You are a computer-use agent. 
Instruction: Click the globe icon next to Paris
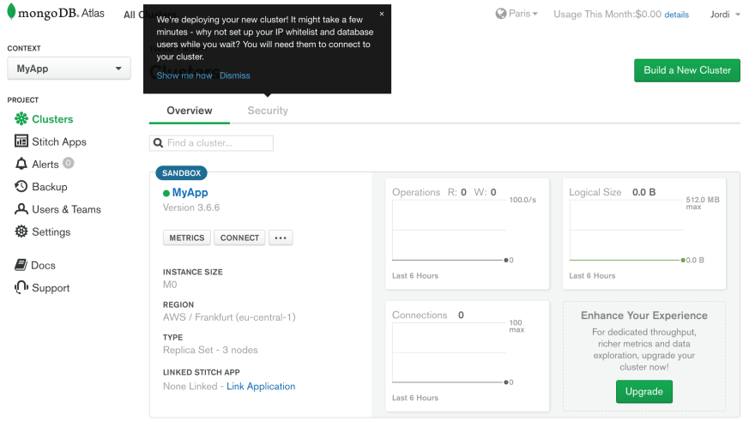(501, 14)
